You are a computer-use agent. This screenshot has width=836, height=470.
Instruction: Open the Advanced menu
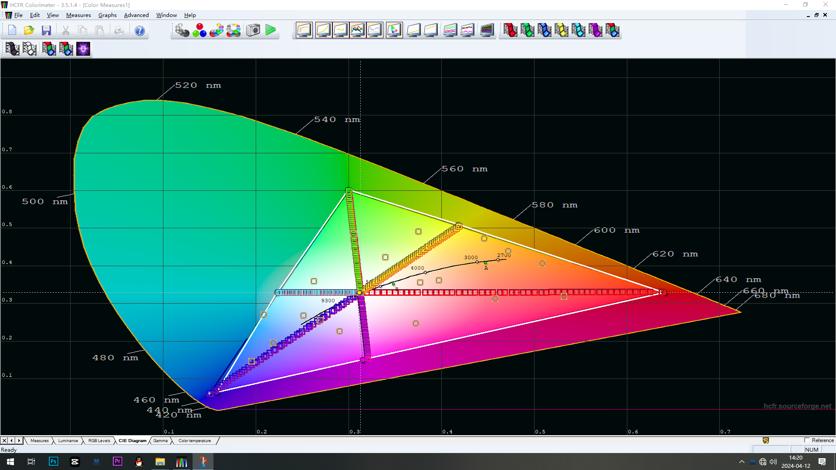click(x=136, y=15)
